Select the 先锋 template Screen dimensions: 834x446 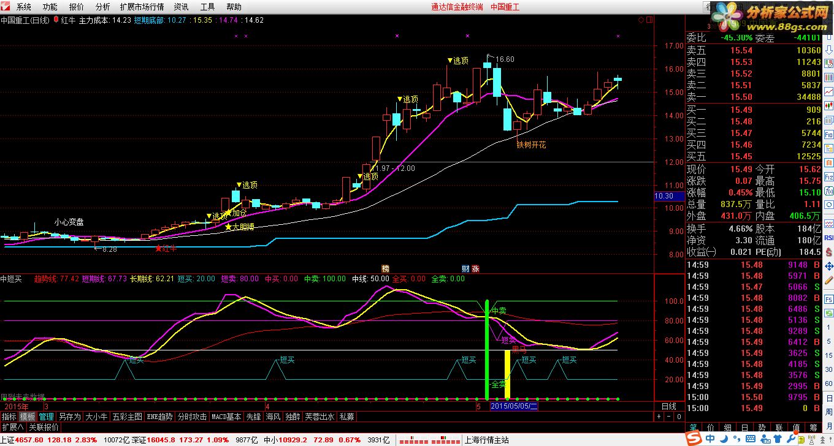[254, 417]
